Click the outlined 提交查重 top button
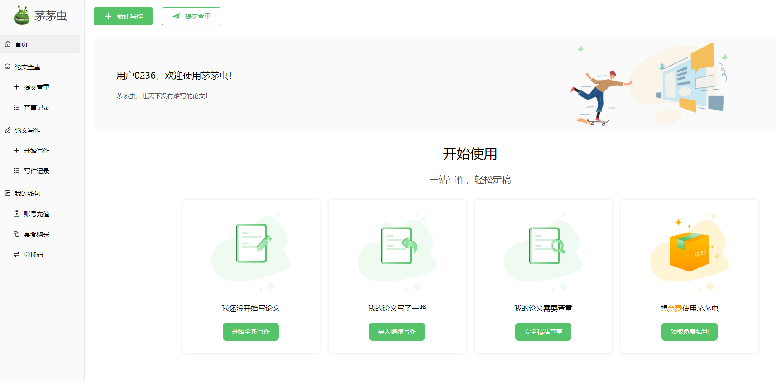Image resolution: width=776 pixels, height=381 pixels. click(x=191, y=16)
